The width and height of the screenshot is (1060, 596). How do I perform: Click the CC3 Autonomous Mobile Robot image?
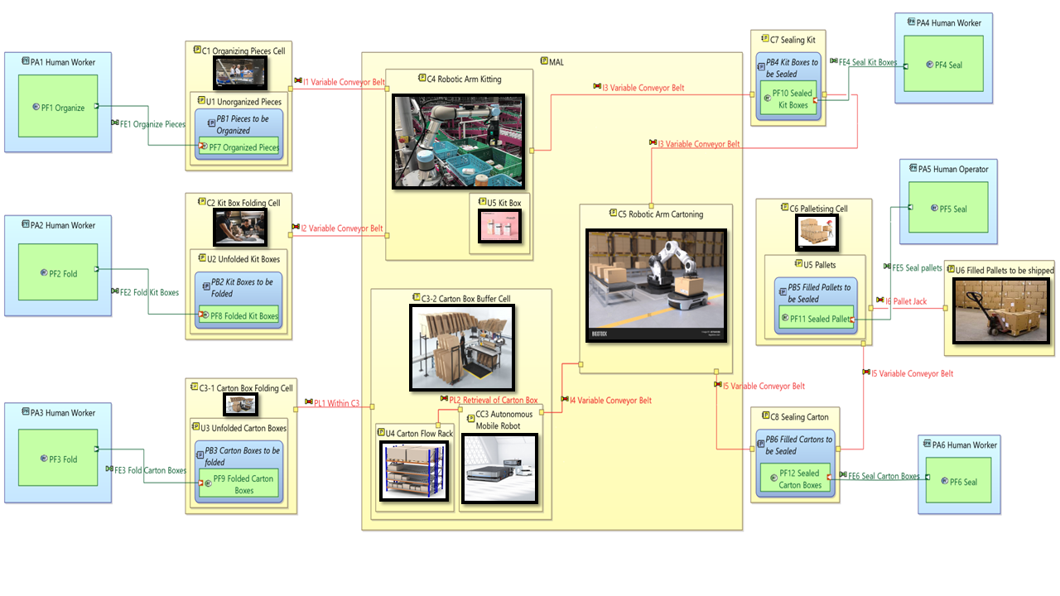[499, 467]
